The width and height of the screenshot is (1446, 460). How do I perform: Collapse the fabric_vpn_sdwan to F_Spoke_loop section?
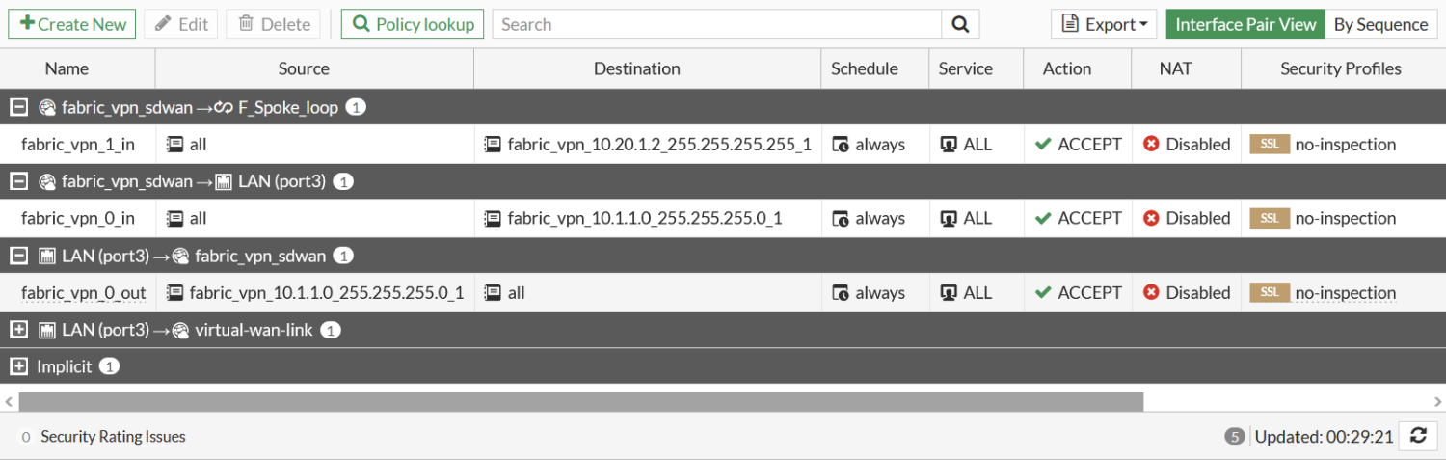(x=18, y=107)
